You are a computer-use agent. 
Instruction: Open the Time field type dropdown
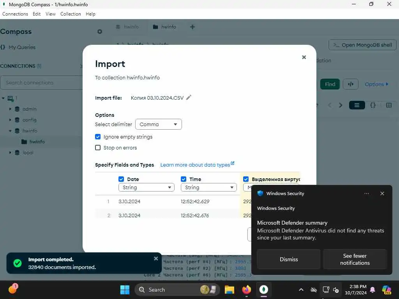click(x=209, y=188)
